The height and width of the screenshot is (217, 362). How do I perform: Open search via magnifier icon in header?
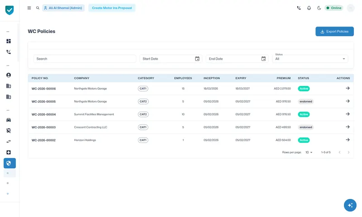pyautogui.click(x=38, y=8)
